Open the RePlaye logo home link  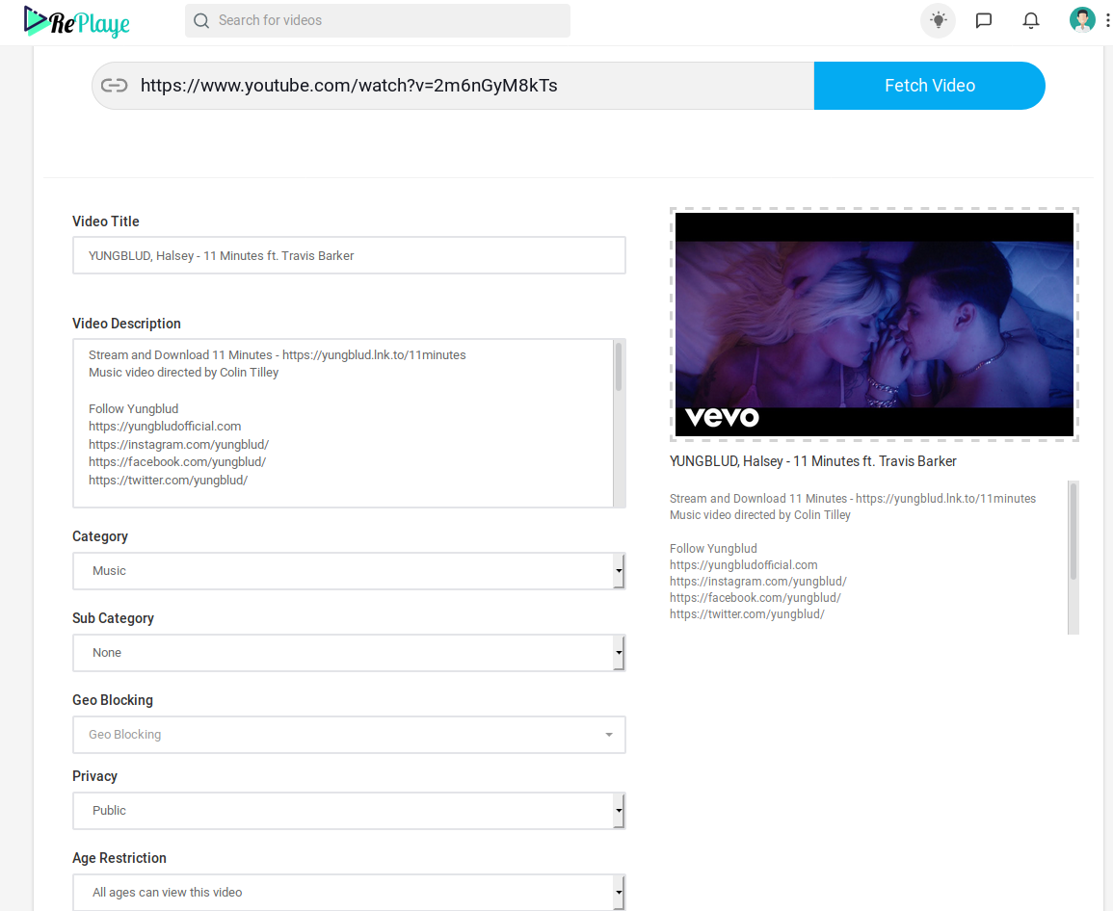pos(77,21)
